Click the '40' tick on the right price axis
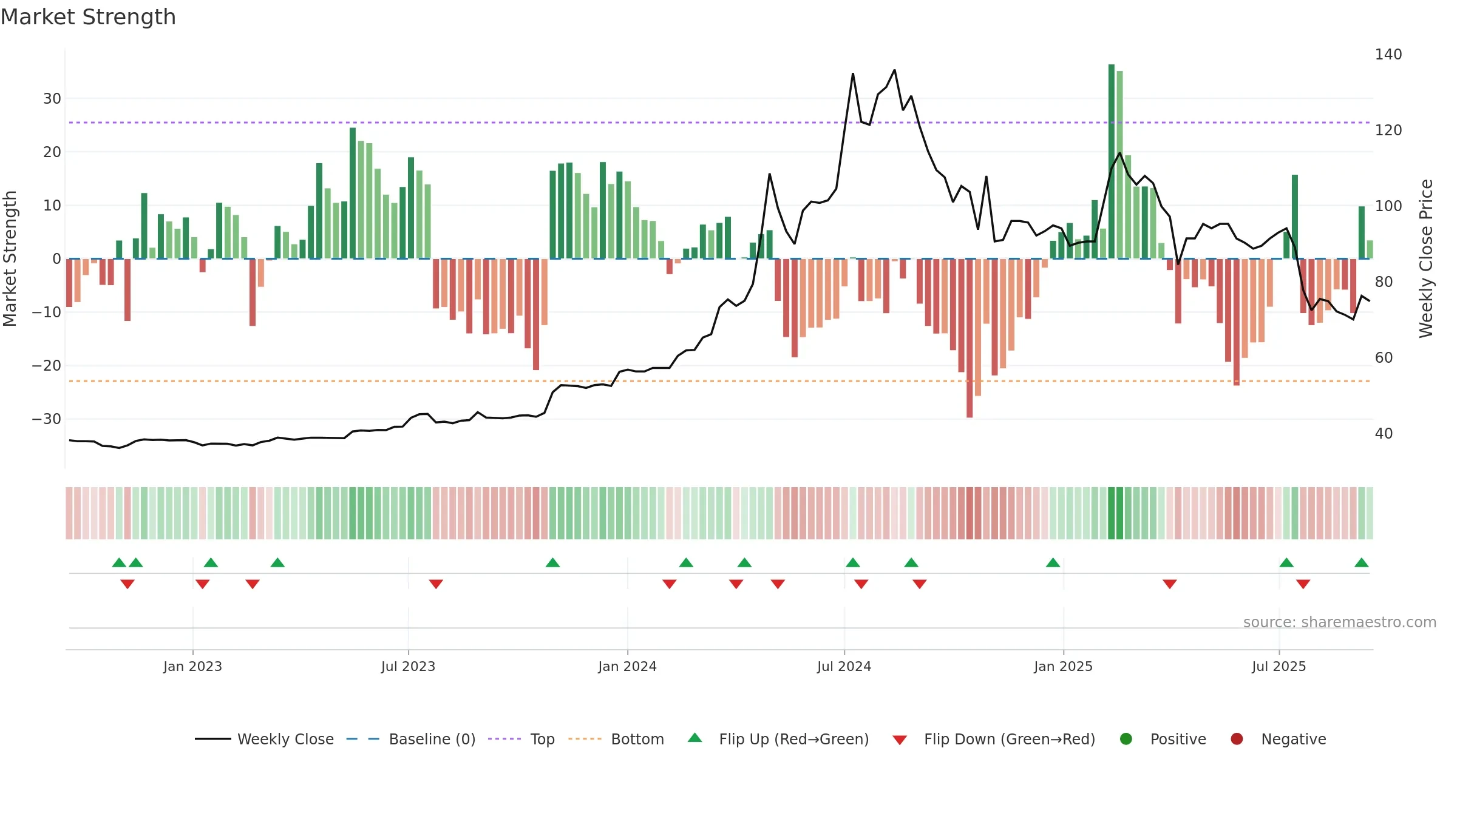1457x819 pixels. pyautogui.click(x=1384, y=433)
